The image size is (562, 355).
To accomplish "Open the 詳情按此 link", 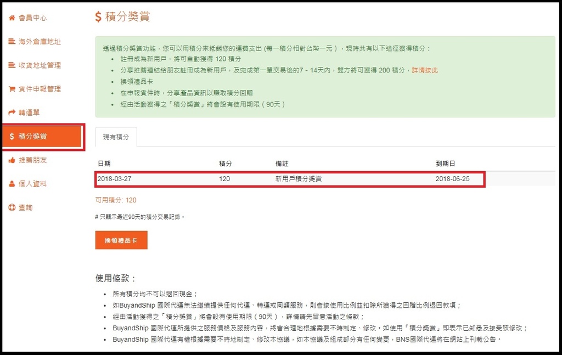I will point(425,70).
